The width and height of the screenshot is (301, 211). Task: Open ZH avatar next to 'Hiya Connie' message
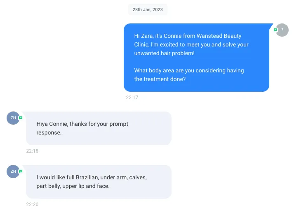[13, 118]
